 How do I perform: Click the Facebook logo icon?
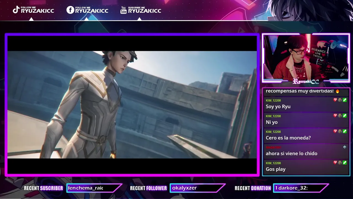tap(70, 10)
